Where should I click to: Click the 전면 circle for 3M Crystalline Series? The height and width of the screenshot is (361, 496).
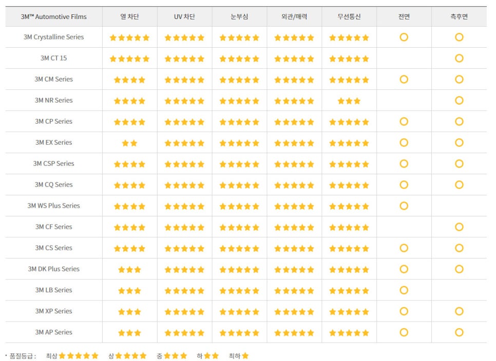point(404,37)
